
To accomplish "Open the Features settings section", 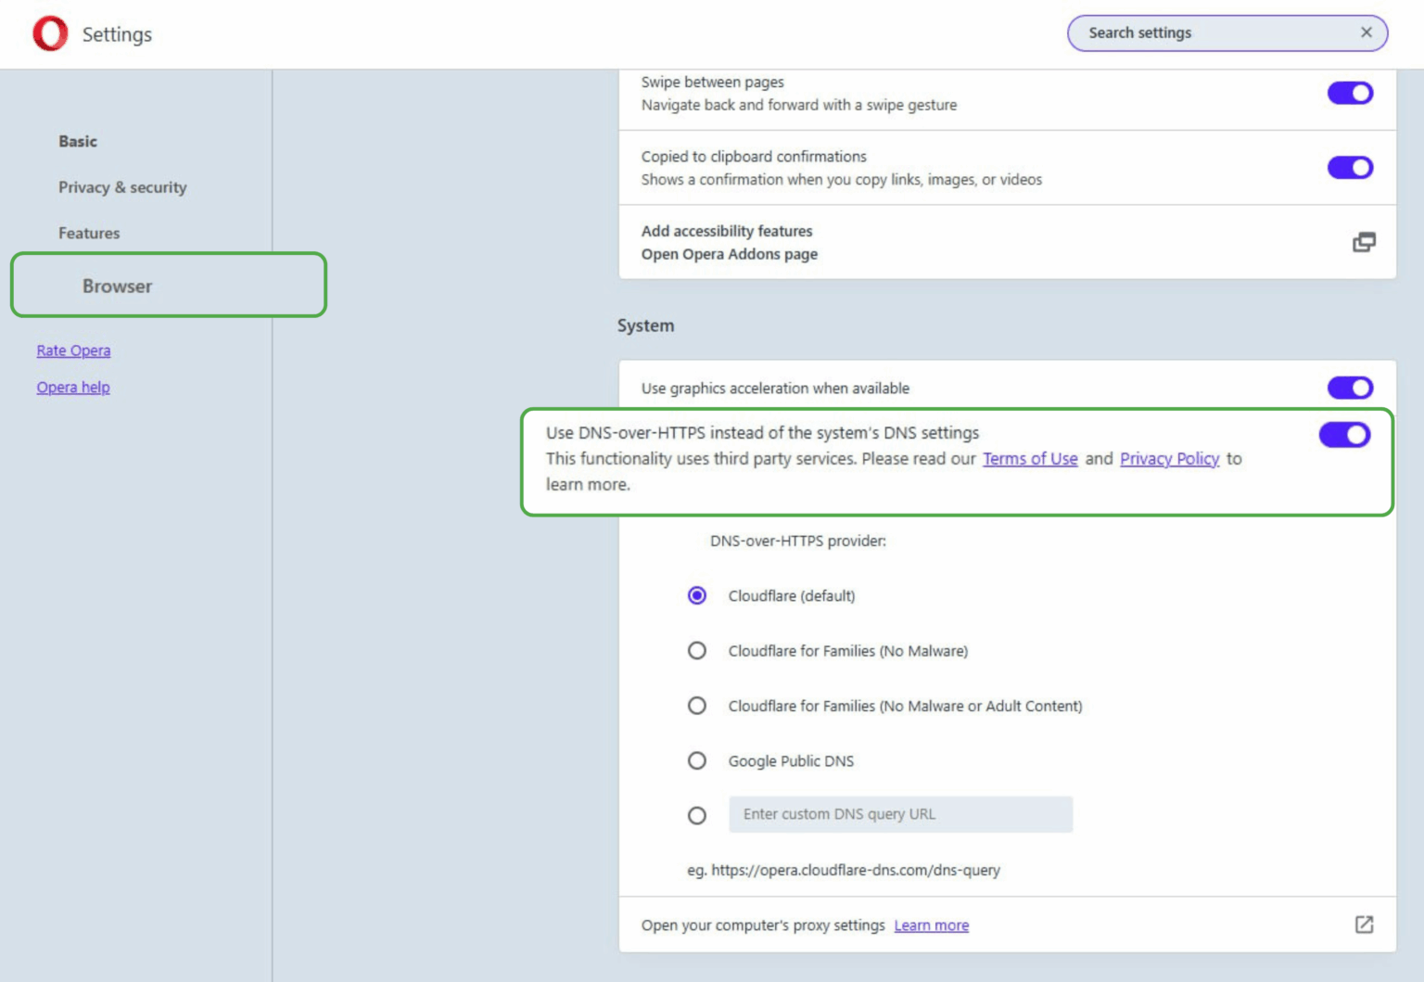I will pyautogui.click(x=89, y=233).
